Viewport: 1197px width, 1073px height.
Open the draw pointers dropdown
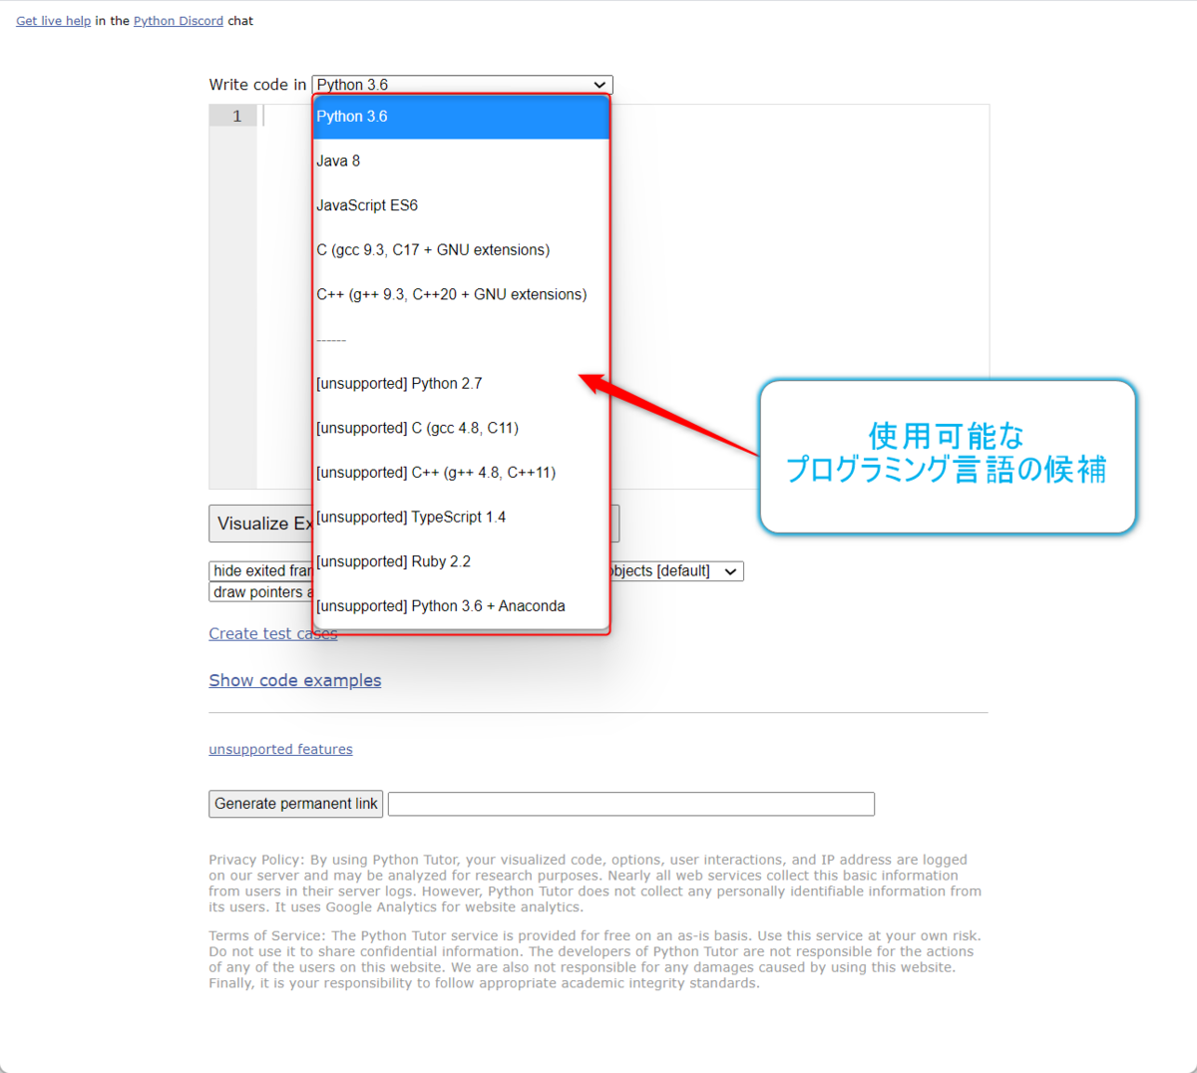point(261,592)
